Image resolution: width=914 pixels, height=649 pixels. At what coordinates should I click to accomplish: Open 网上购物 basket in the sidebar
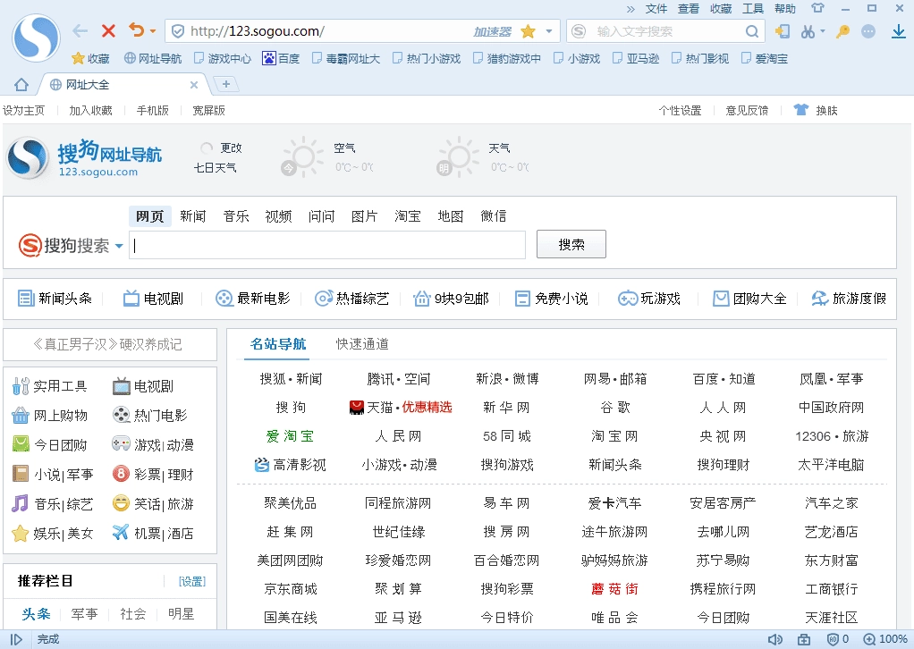49,416
